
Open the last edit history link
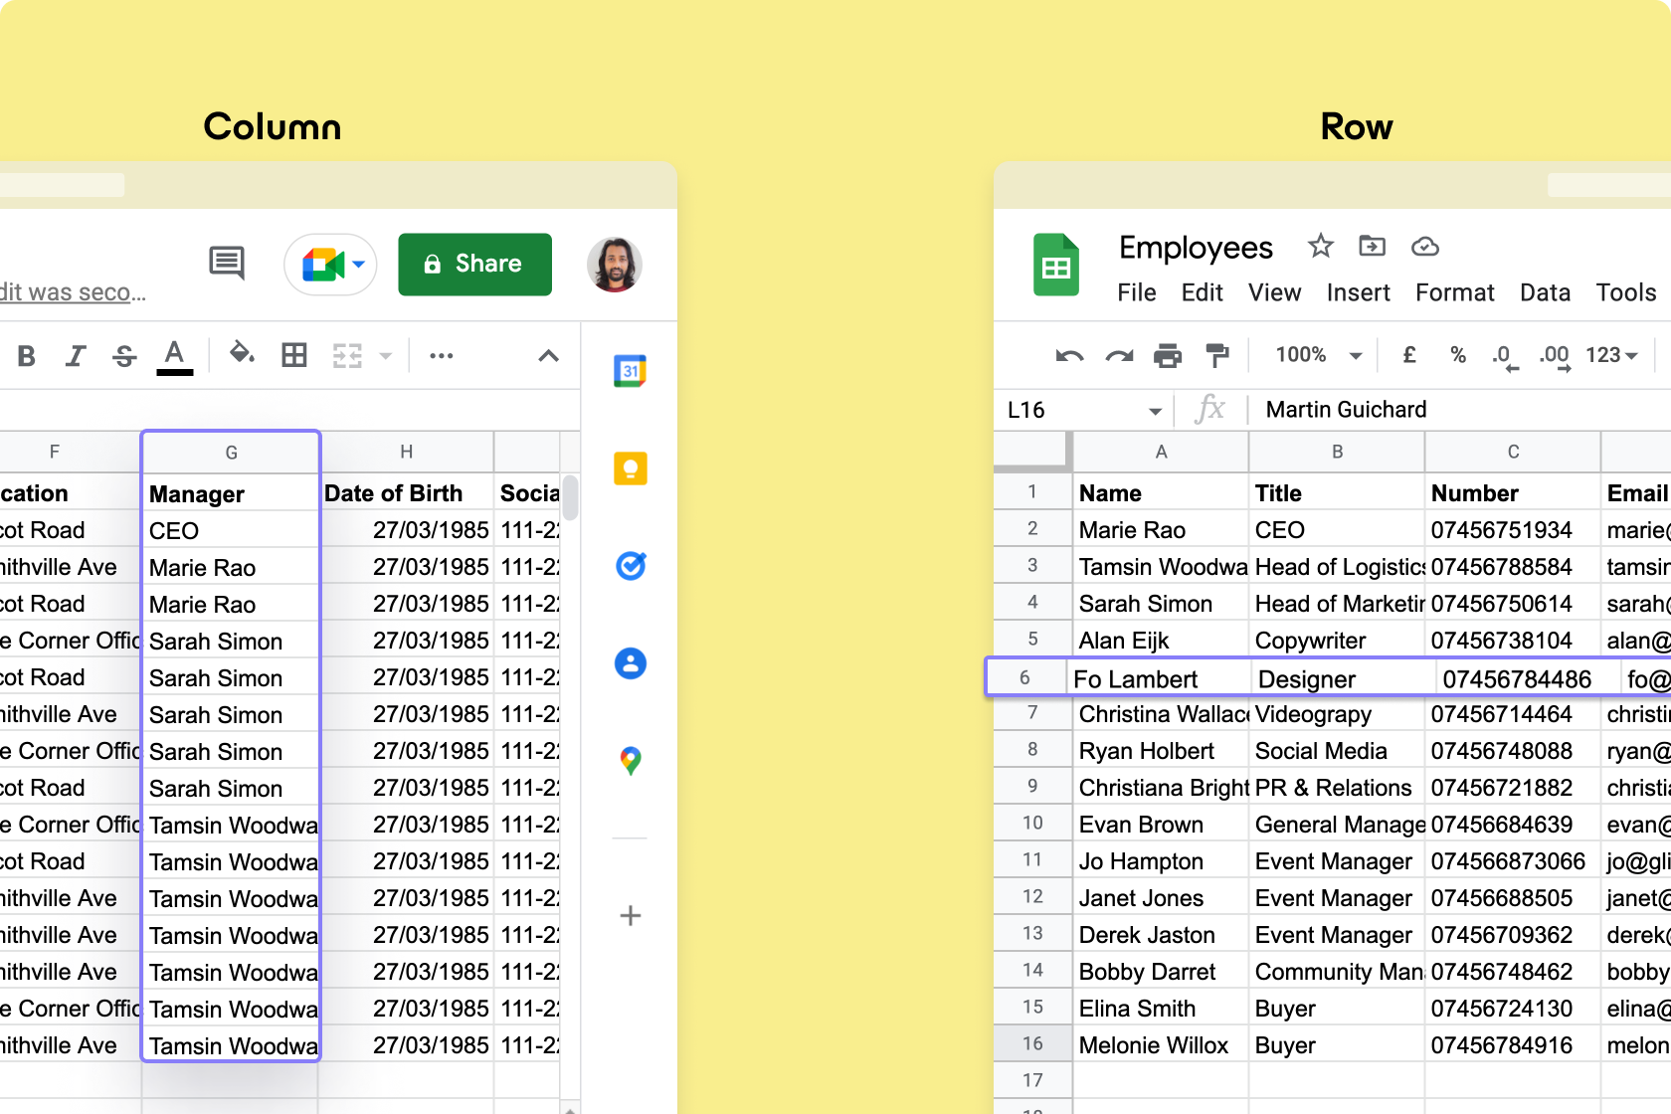(x=70, y=291)
